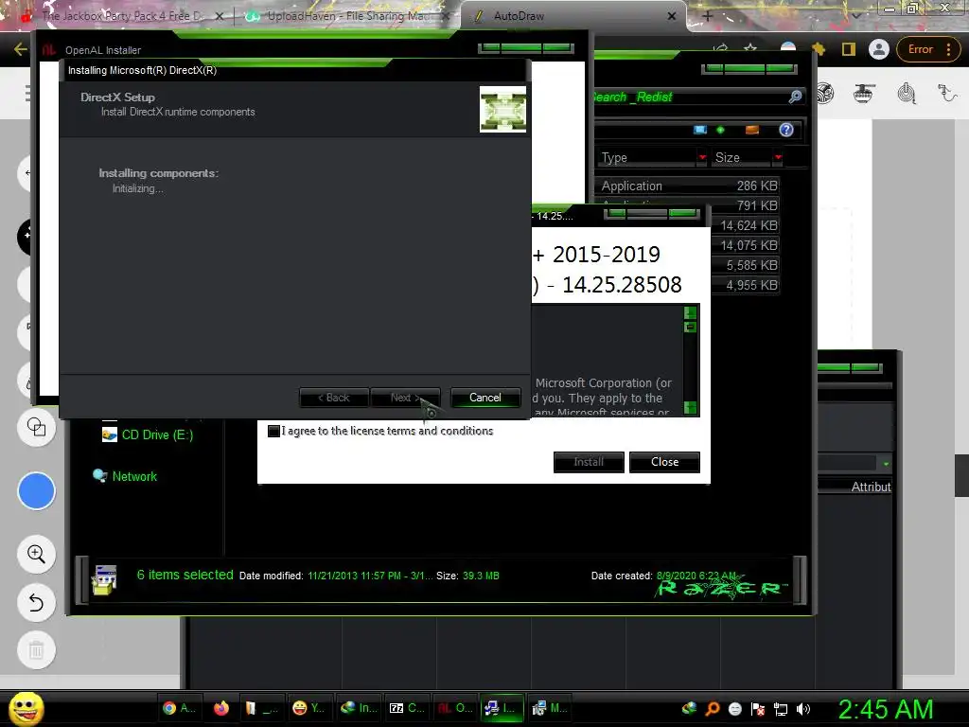Choose the coiled hose drawing suggestion
Screen dimensions: 969x727
[x=906, y=94]
